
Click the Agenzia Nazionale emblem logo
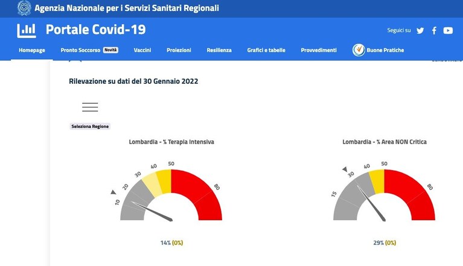coord(24,8)
